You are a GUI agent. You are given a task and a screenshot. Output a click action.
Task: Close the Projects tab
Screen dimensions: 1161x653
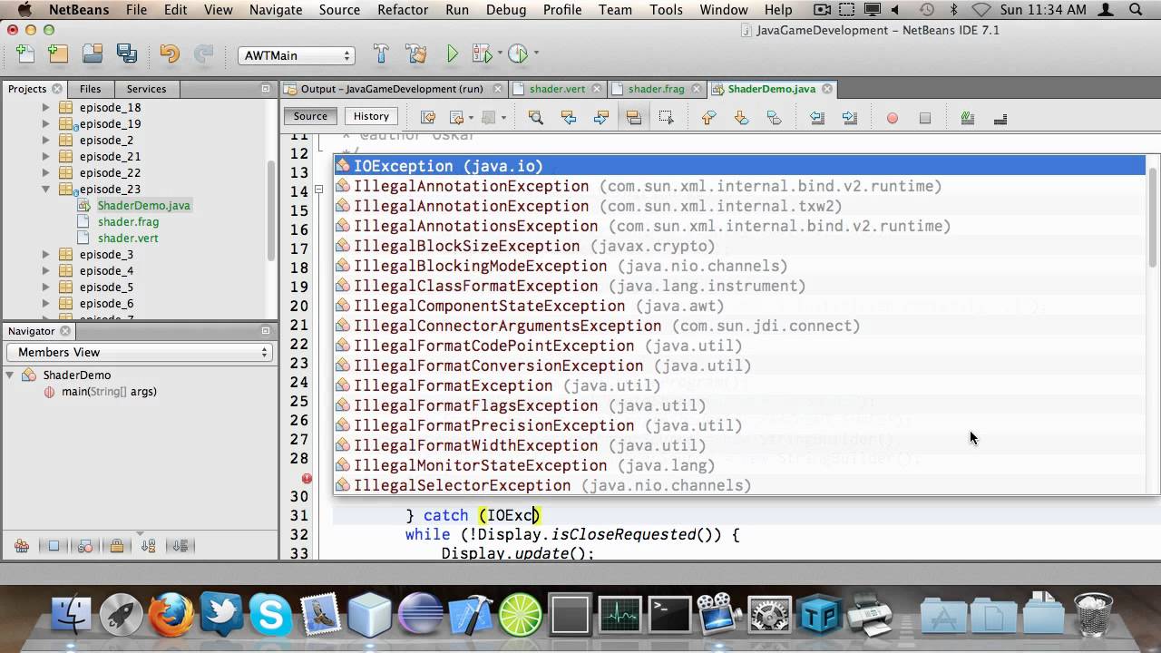pos(57,89)
